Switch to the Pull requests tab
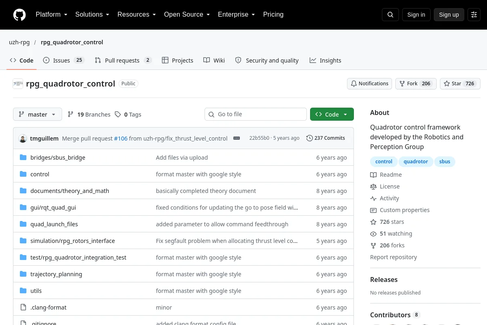The image size is (487, 325). click(x=123, y=61)
